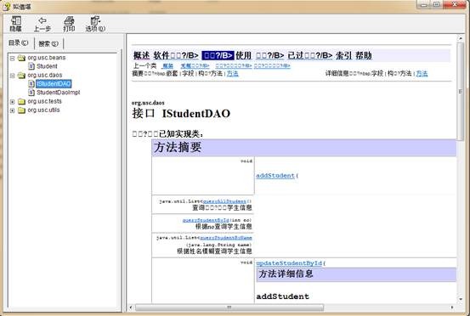Collapse the org.usc.daos tree node

click(x=12, y=76)
